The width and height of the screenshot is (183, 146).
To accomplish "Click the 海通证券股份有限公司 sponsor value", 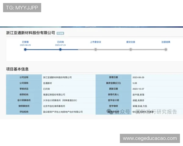I will [54, 95].
